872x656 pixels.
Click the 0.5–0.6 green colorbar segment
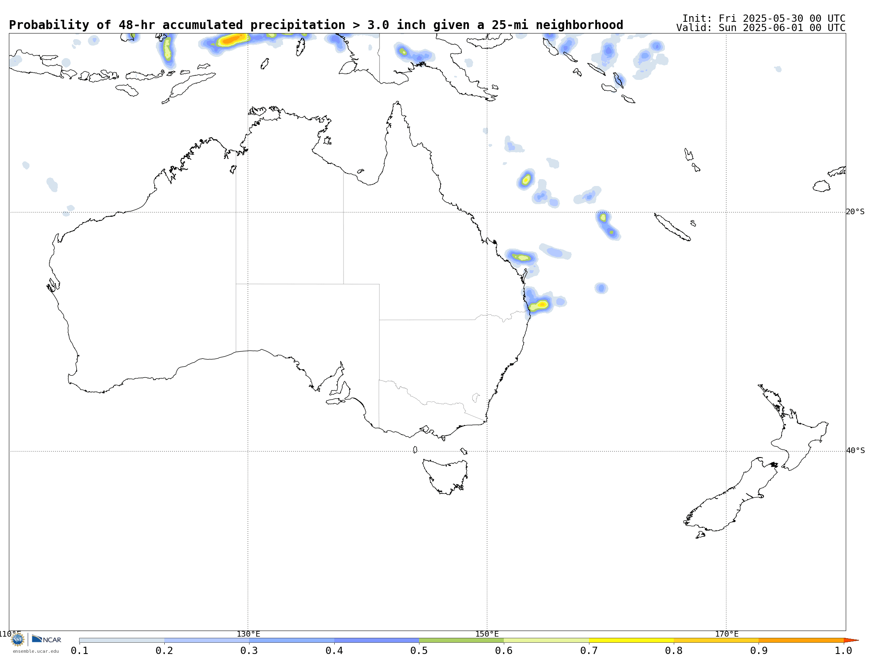(461, 640)
